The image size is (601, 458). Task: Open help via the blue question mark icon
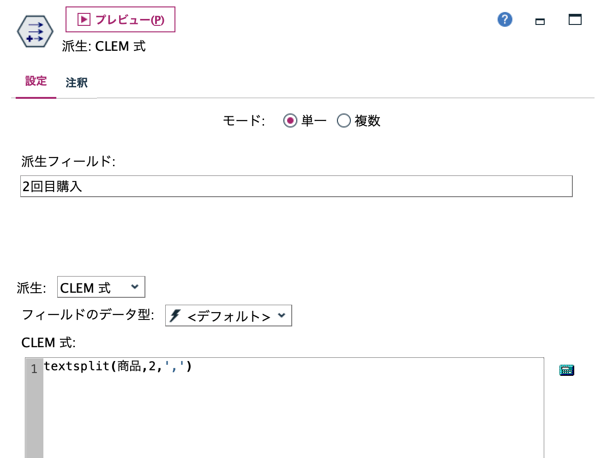coord(505,20)
